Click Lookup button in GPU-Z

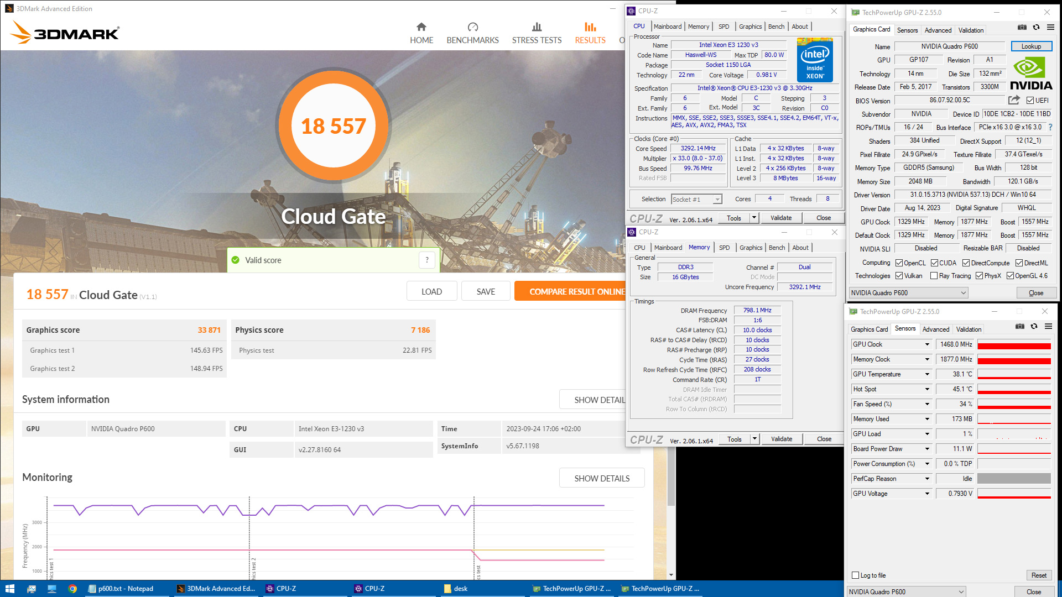click(x=1031, y=46)
